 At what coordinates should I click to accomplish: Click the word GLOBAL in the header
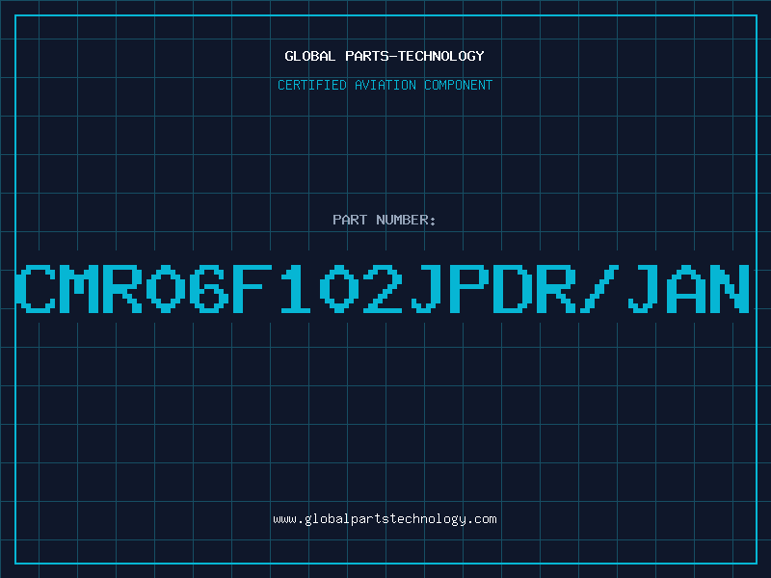[x=309, y=56]
